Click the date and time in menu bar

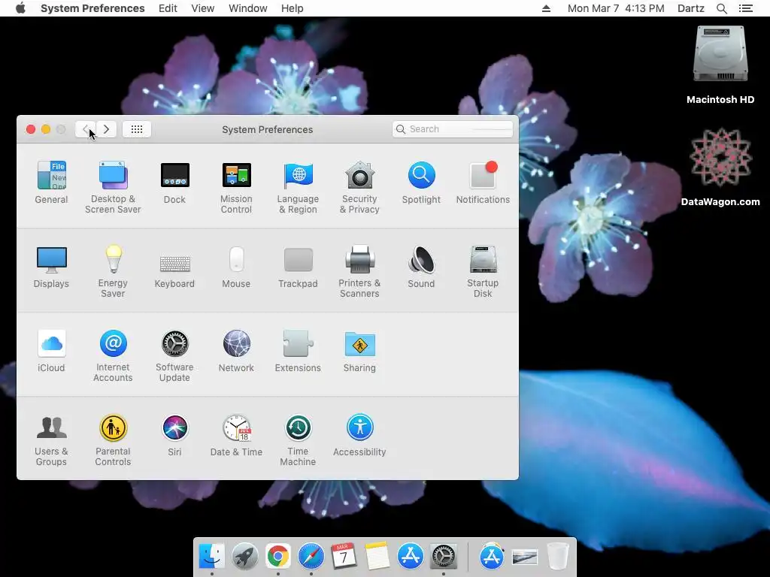616,8
